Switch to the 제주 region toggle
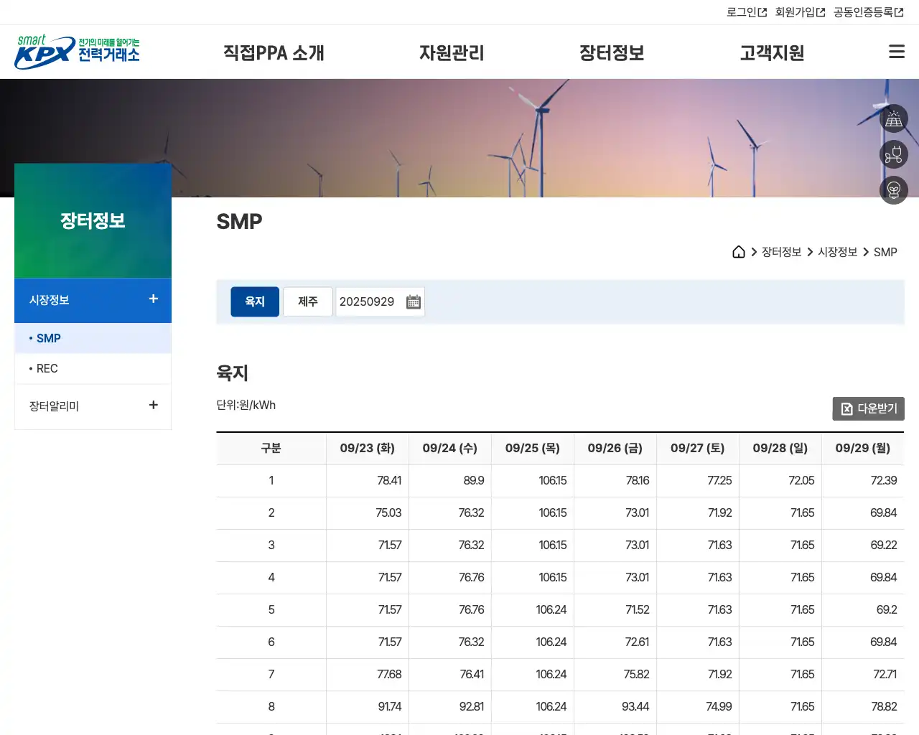This screenshot has height=735, width=919. (307, 301)
